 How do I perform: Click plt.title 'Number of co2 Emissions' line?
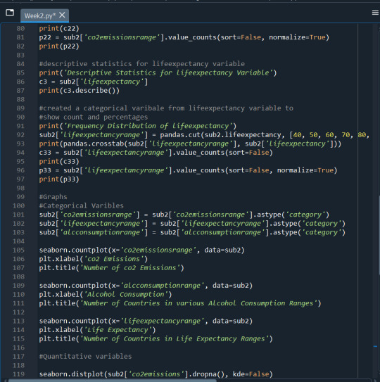pos(112,268)
